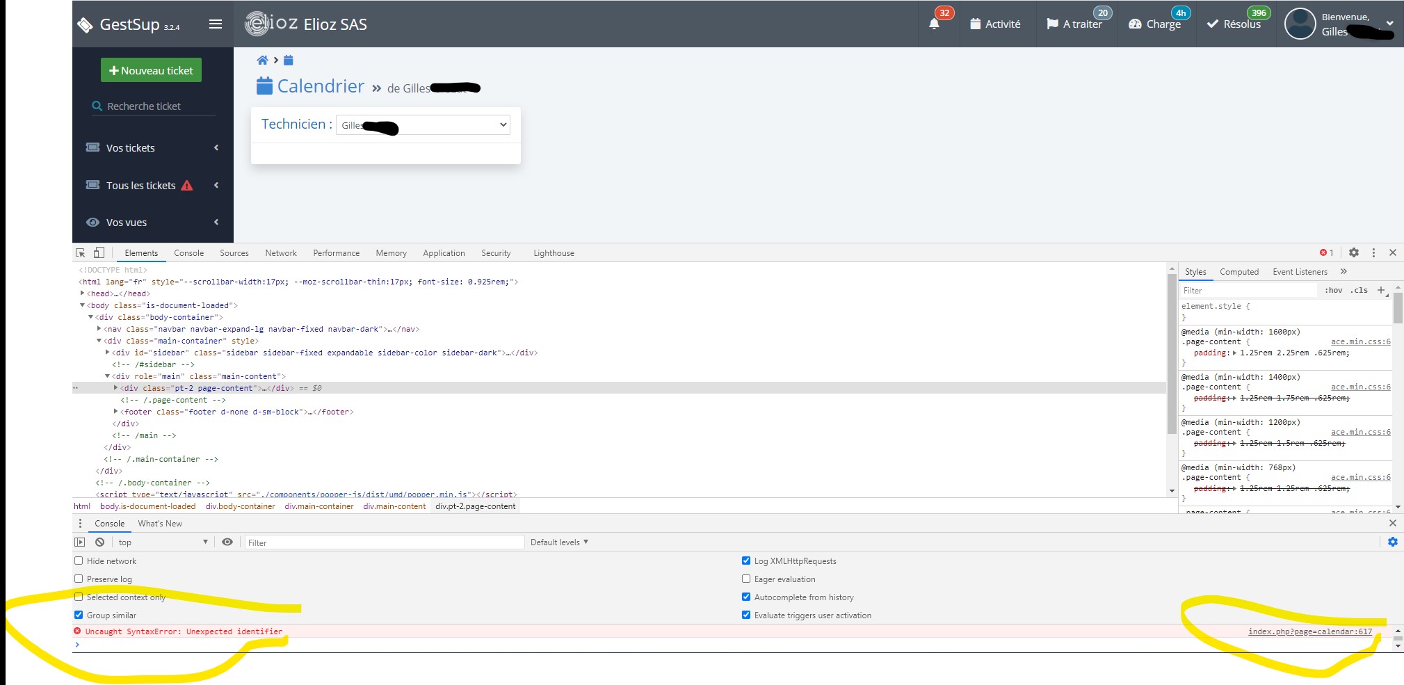
Task: Collapse the body is-document-loaded node
Action: point(83,305)
